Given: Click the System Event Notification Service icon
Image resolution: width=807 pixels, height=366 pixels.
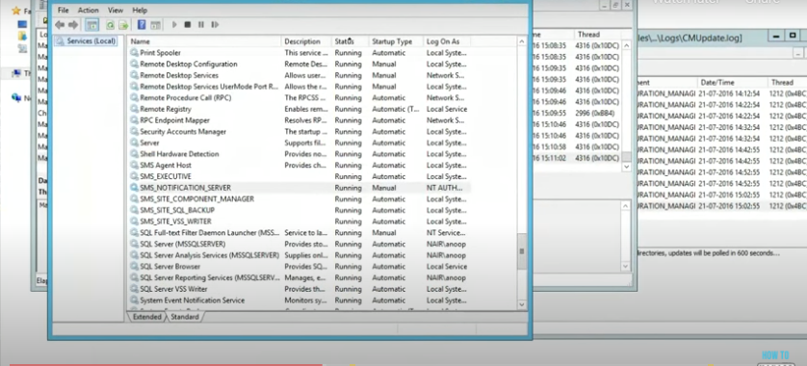Looking at the screenshot, I should (134, 301).
